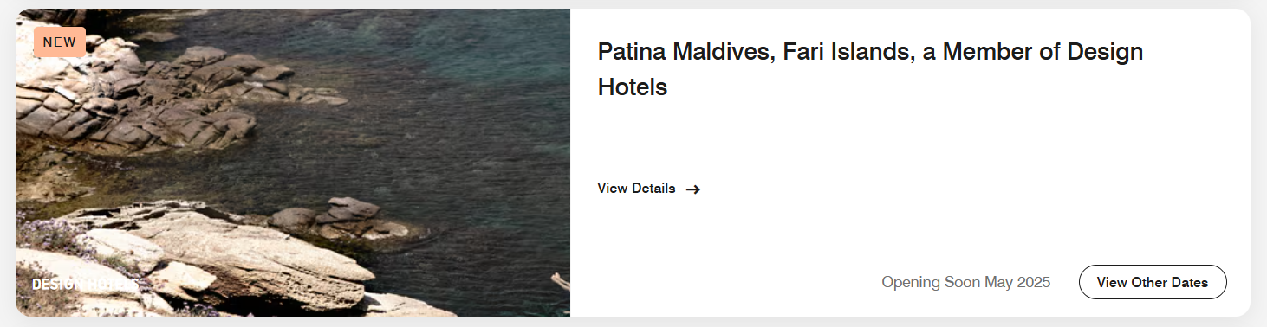
Task: Click the word Hotels in the title
Action: coord(633,87)
